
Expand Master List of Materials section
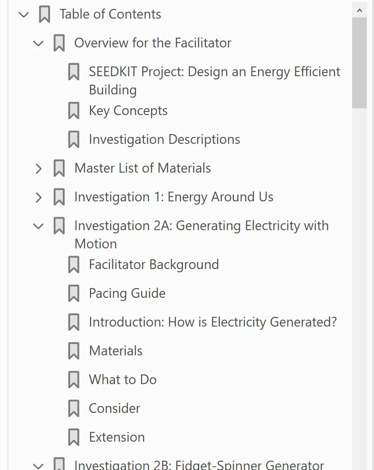click(x=38, y=169)
